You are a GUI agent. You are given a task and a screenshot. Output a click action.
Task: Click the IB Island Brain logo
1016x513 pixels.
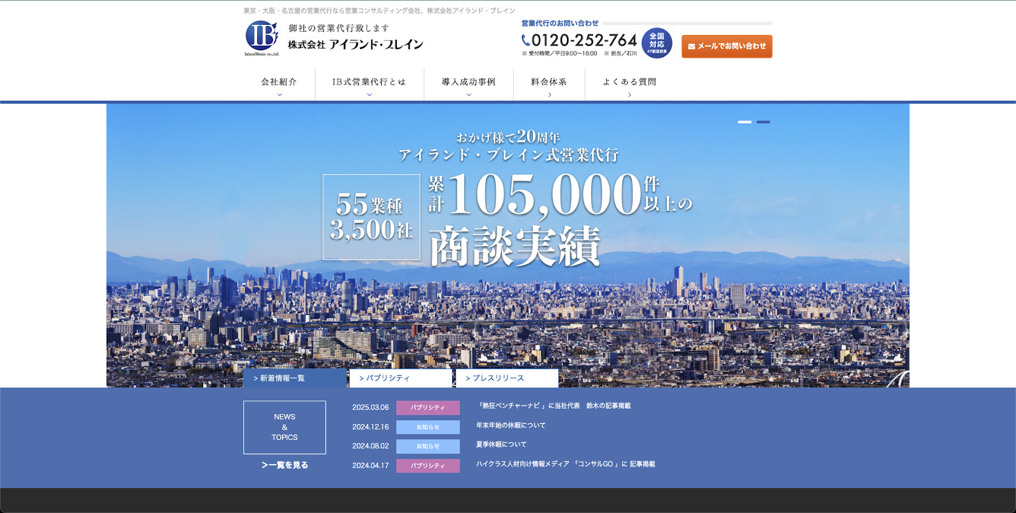pos(262,37)
